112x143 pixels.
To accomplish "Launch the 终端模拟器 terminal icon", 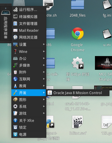I will pyautogui.click(x=15, y=17).
